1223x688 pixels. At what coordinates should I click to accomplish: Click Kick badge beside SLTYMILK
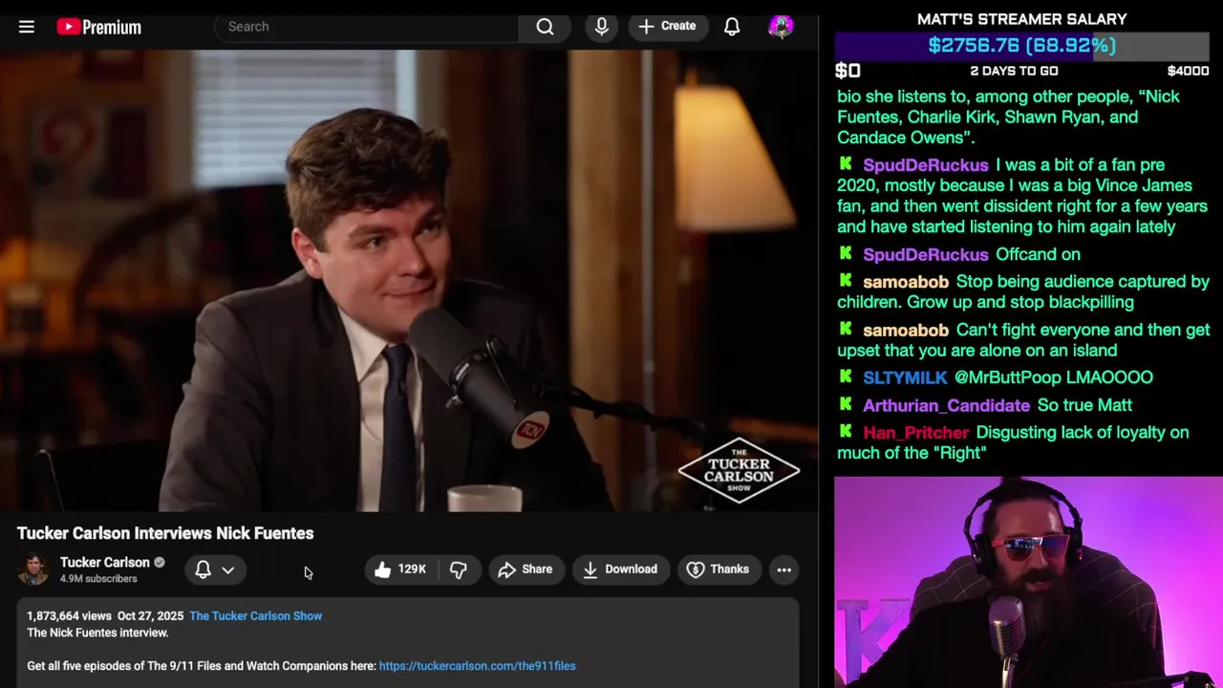[846, 376]
